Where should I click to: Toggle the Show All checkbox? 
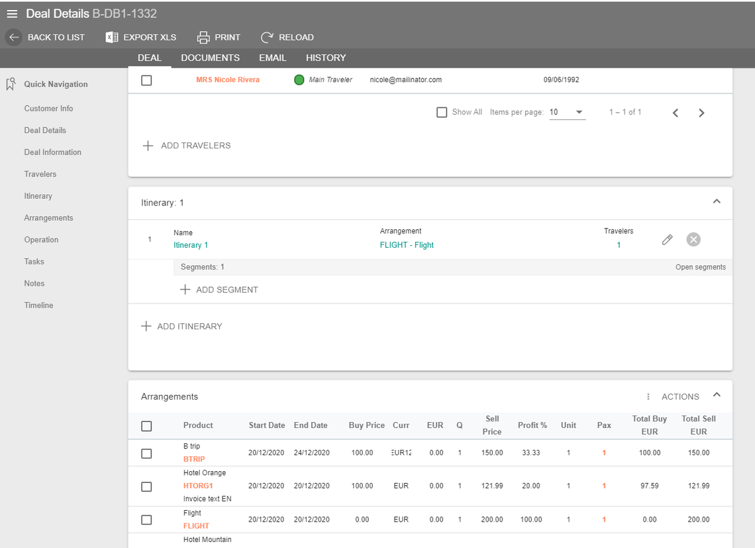pyautogui.click(x=442, y=112)
